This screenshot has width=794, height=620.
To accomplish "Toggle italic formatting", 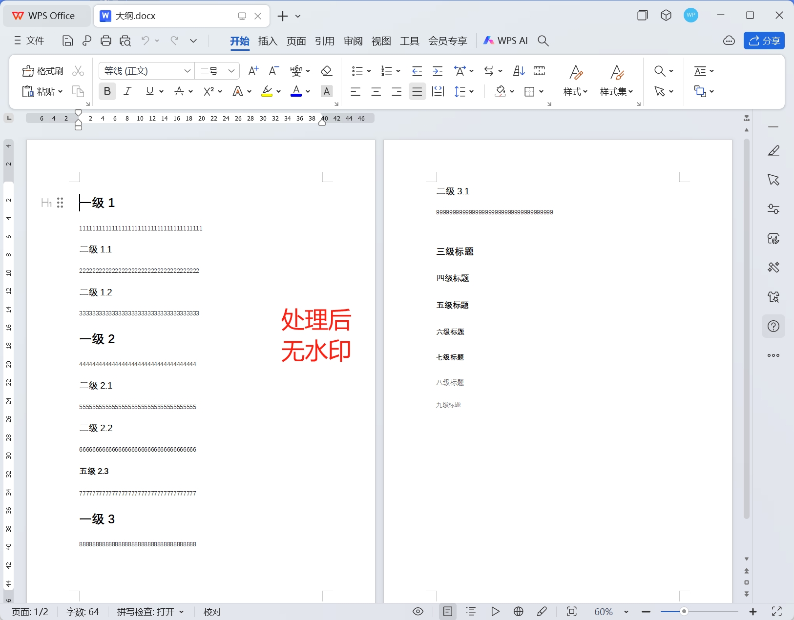I will click(127, 91).
